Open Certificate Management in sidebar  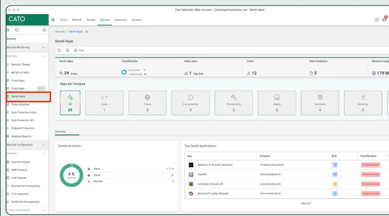(25, 202)
